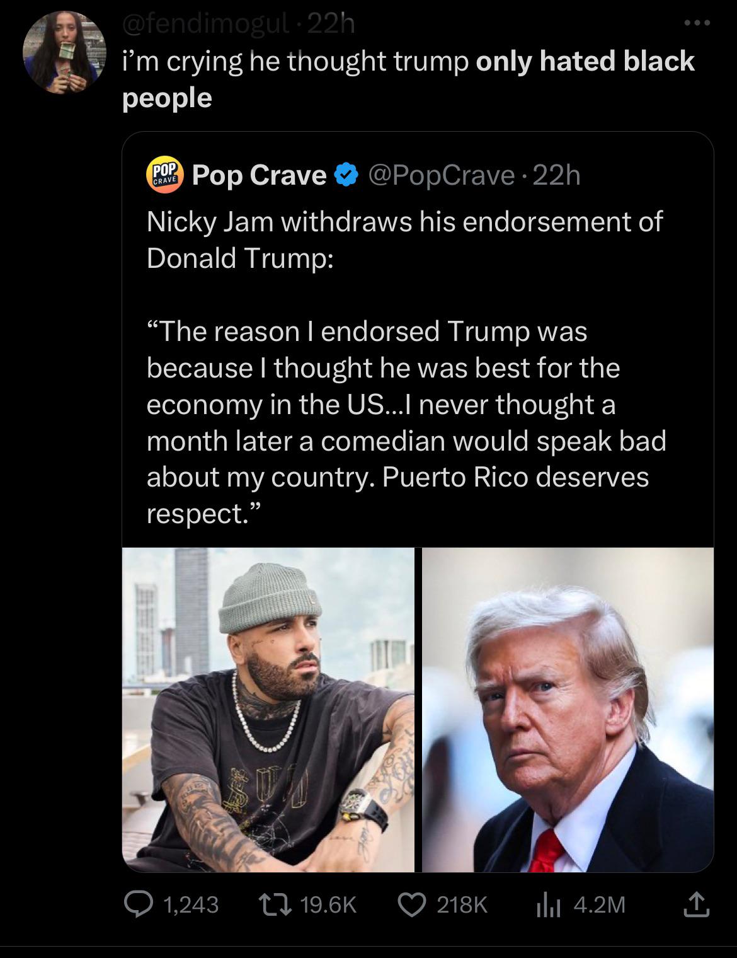Open the quoted tweet's endorsement quote text

click(403, 422)
